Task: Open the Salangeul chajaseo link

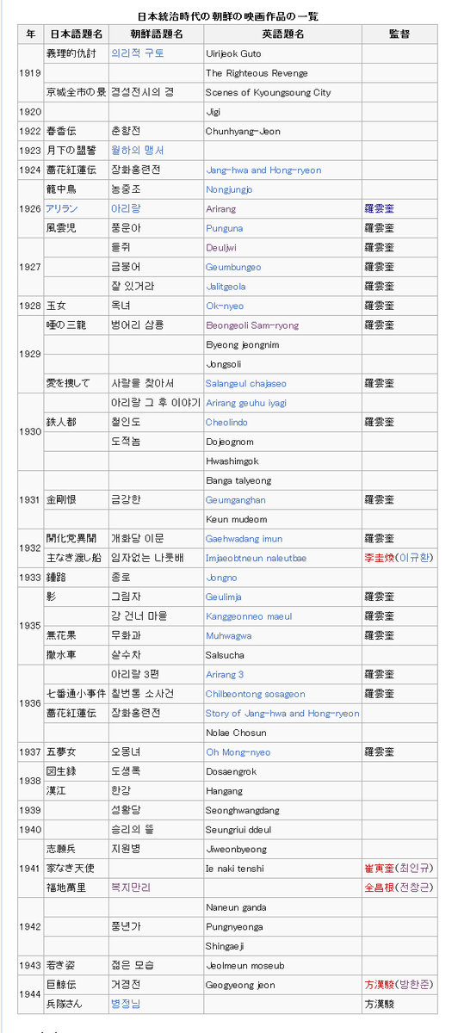Action: pos(246,384)
